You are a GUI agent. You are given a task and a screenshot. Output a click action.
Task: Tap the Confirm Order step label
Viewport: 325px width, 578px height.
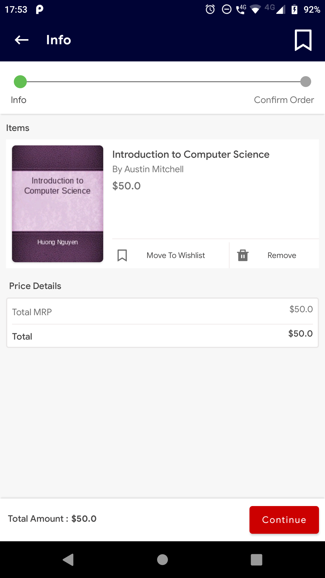(x=284, y=100)
